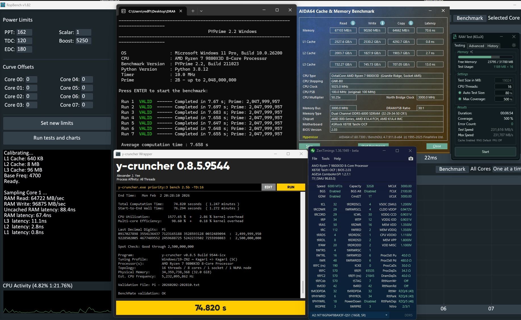Click the y-cruncher command line field

(189, 187)
